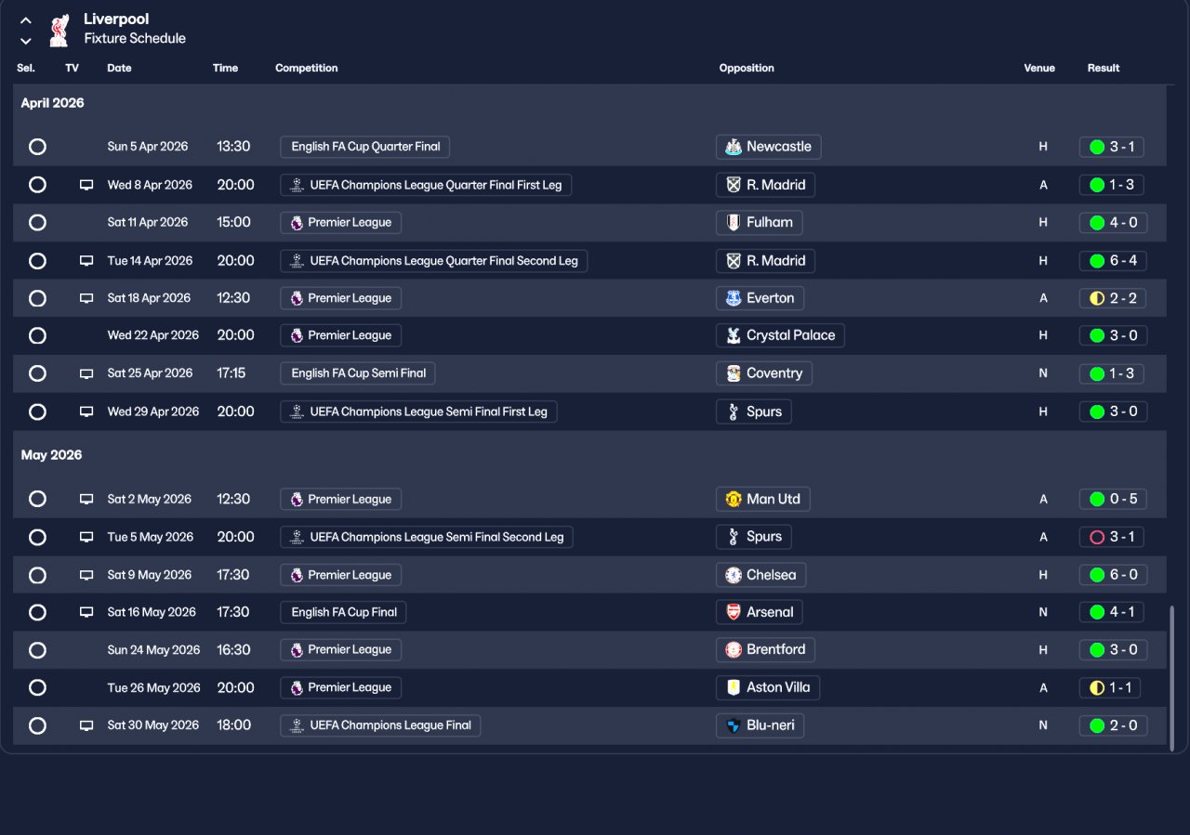Click the May 2026 month heading
The image size is (1190, 835).
(52, 455)
